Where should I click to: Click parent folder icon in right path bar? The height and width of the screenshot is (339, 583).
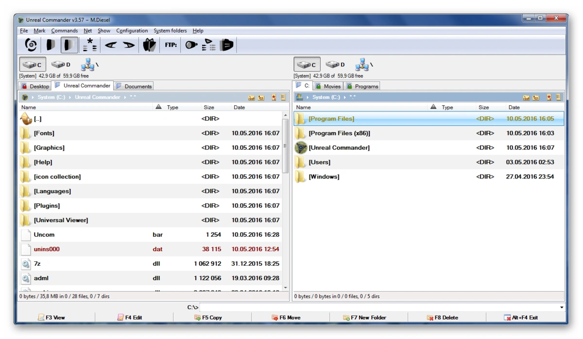point(536,97)
